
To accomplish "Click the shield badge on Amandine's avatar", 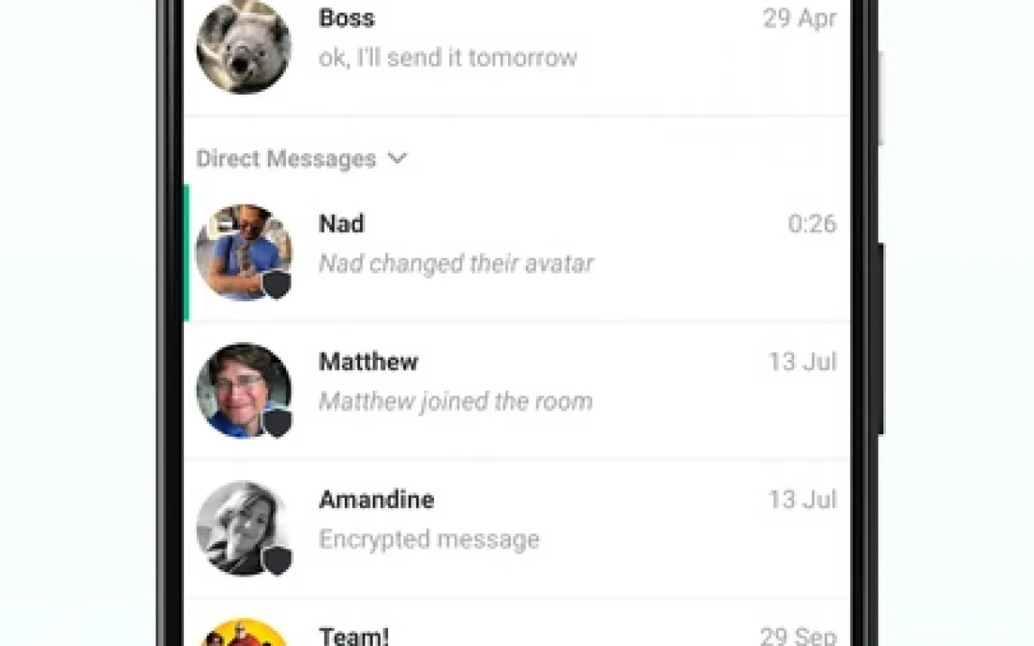I will pos(277,559).
